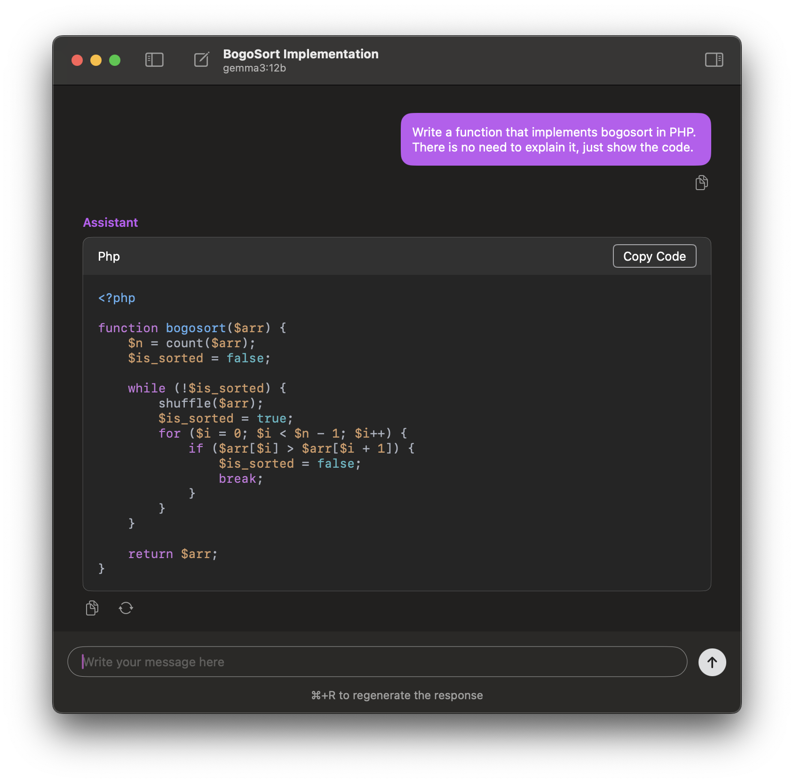The height and width of the screenshot is (783, 794).
Task: Copy the assistant's full response
Action: 92,608
